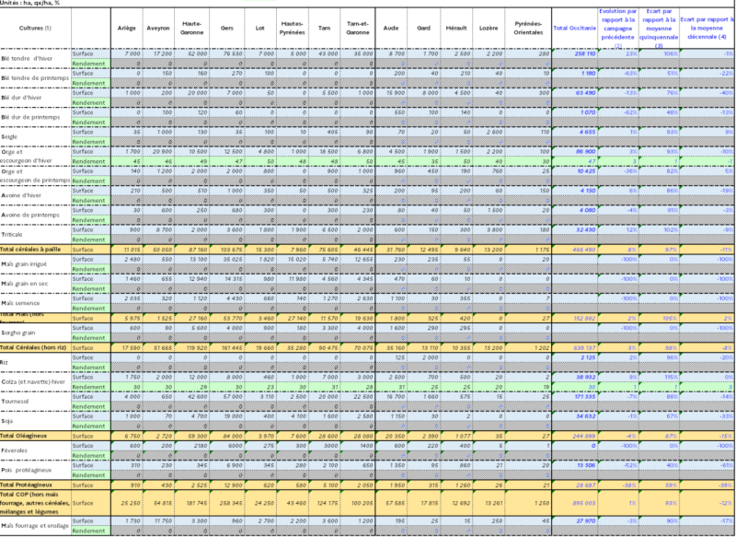Select the 'Evolution par rapport à la campagne précédente' header

[618, 29]
